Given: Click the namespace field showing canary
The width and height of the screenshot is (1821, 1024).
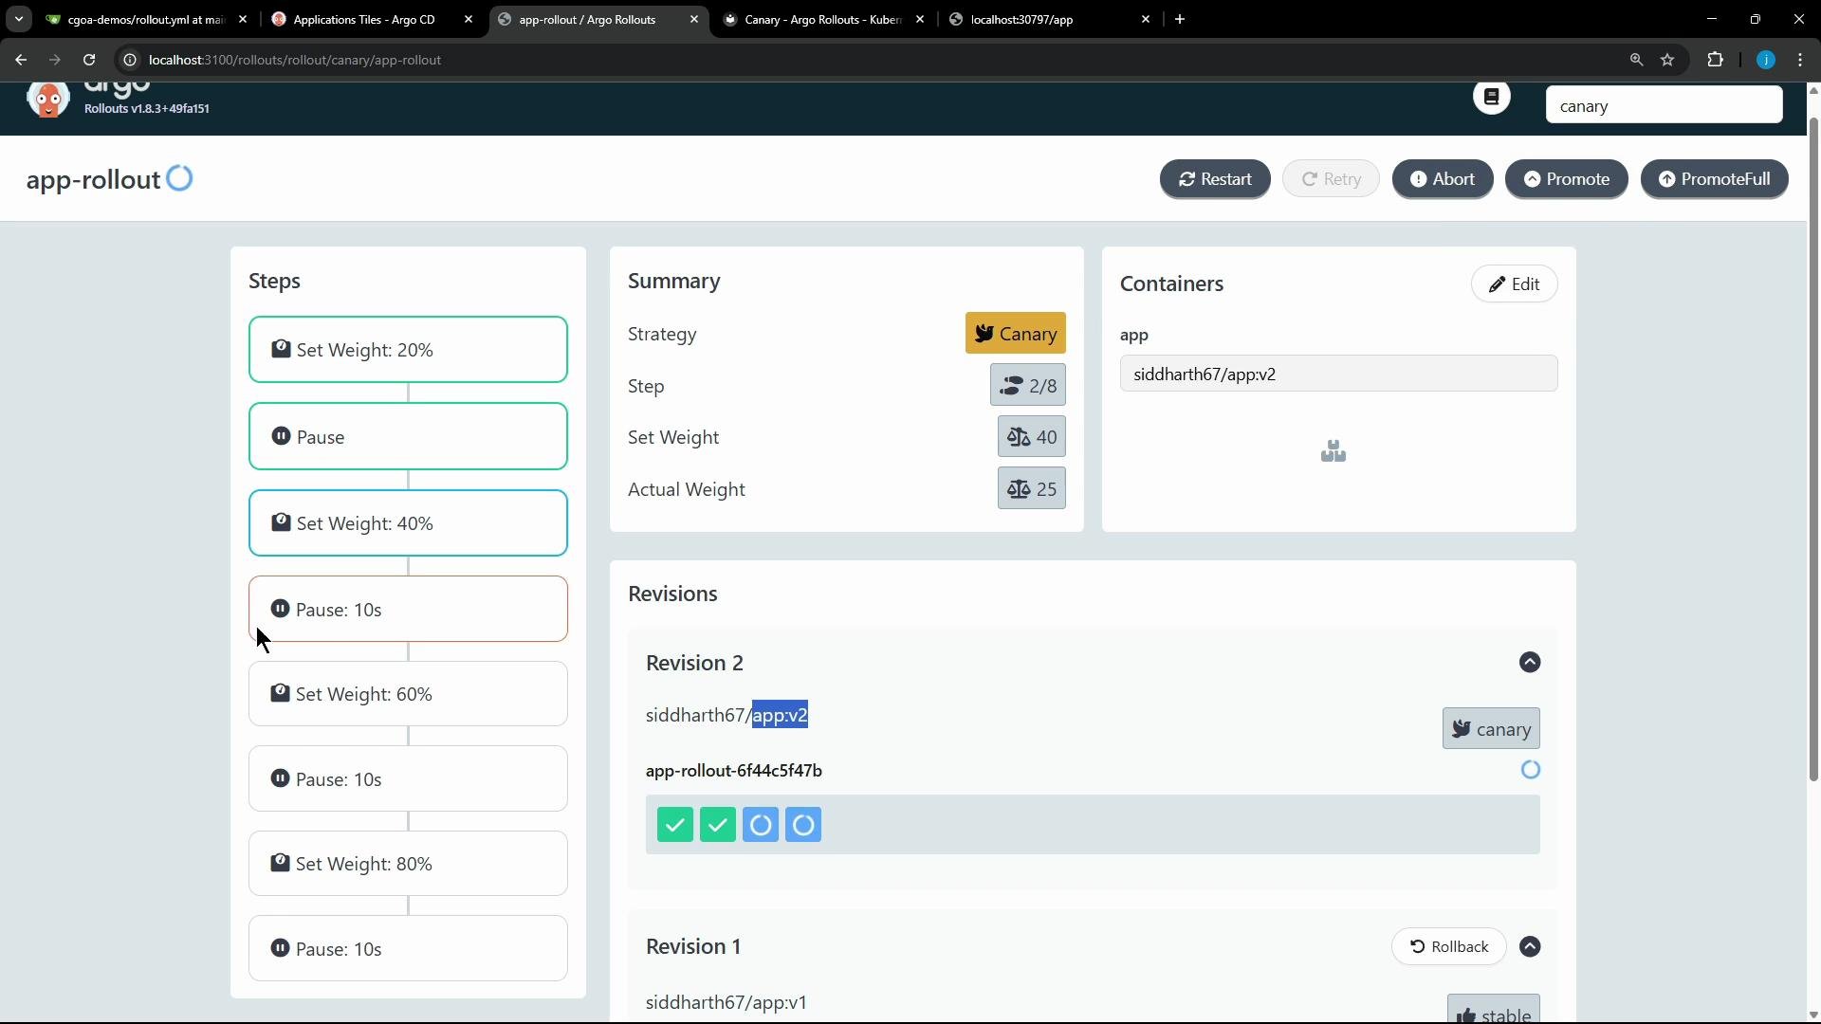Looking at the screenshot, I should pos(1664,105).
